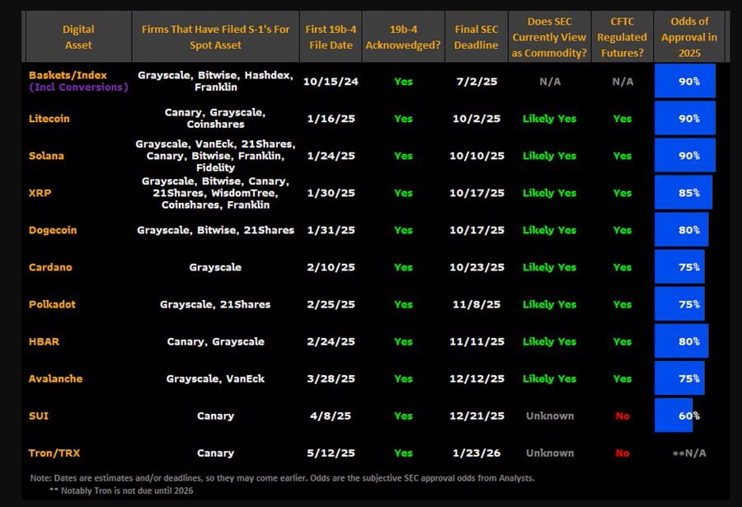This screenshot has height=507, width=742.
Task: Click the 12/21/25 deadline for SUI
Action: tap(477, 415)
